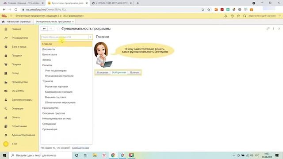Copy link icon at form top right
The image size is (283, 159).
[x=268, y=29]
